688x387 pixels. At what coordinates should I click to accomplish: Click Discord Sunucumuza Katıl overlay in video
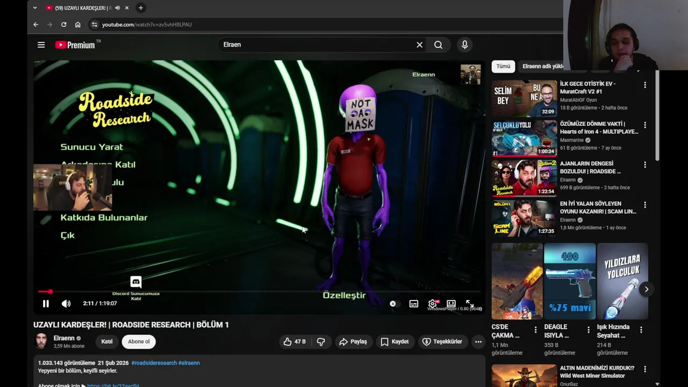pos(136,288)
